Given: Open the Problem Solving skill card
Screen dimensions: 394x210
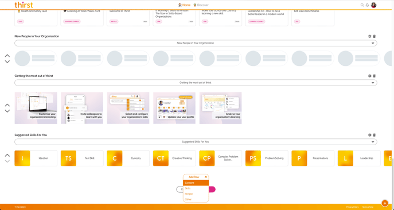Looking at the screenshot, I should [x=267, y=158].
